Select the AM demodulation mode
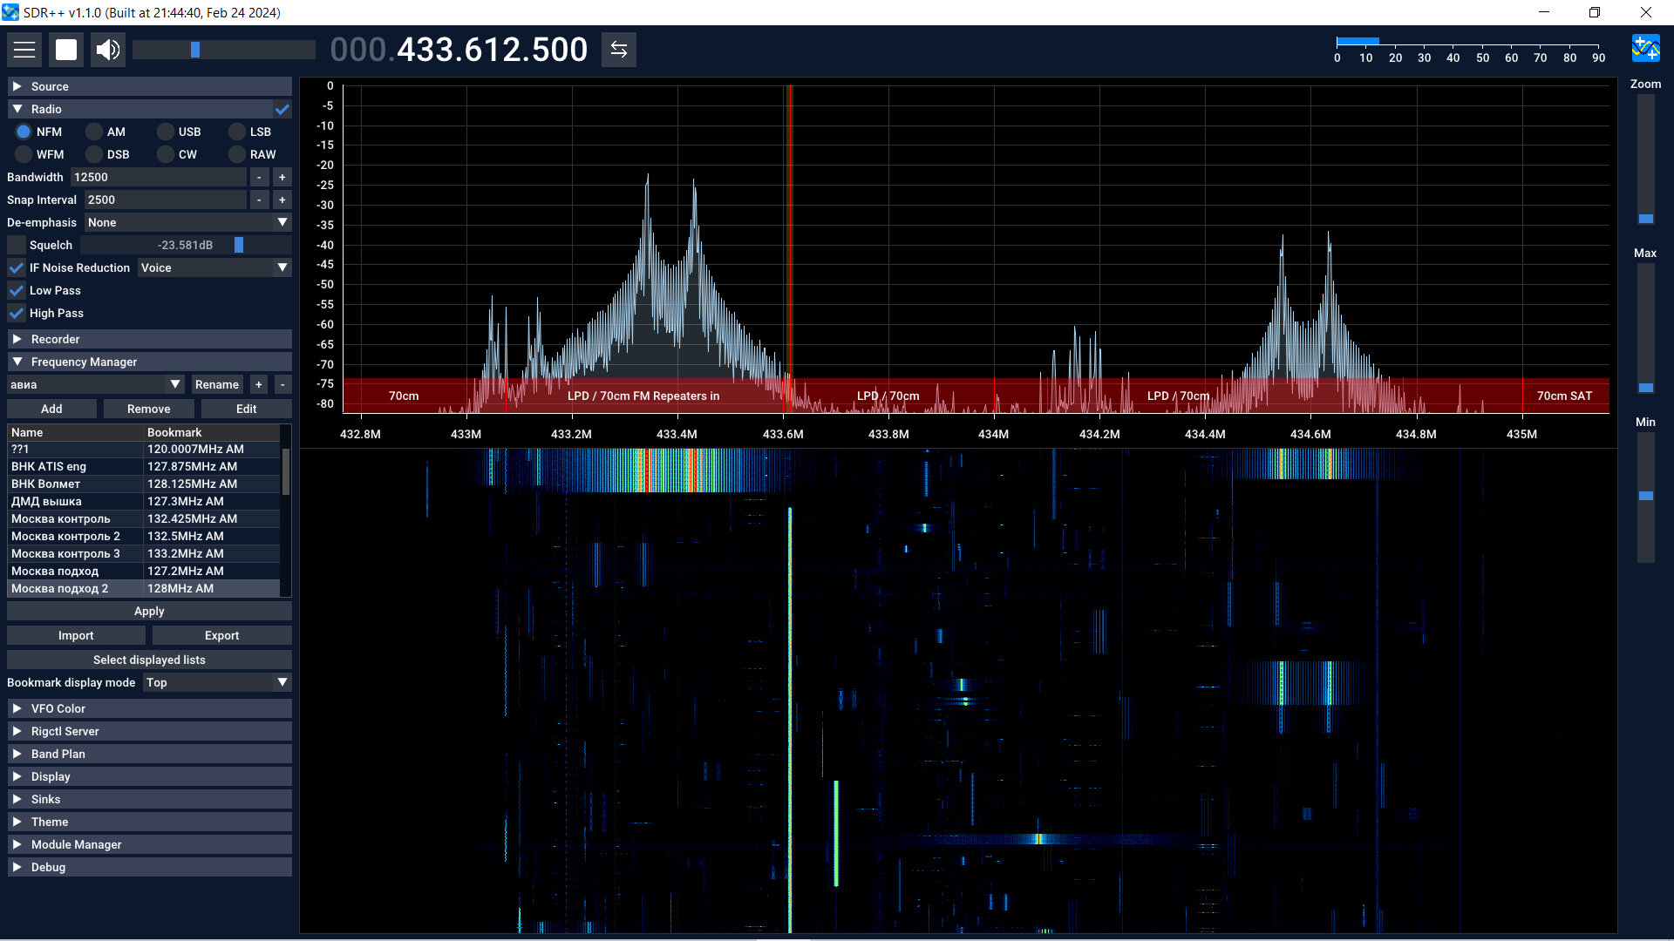 pos(94,132)
